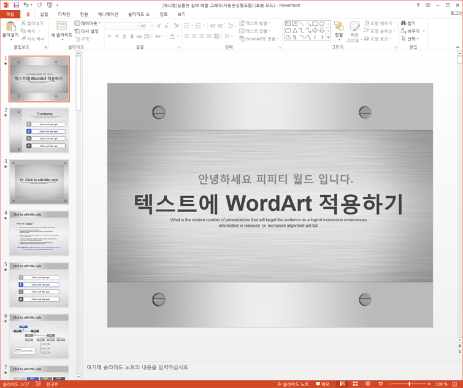Click SmartArt로 변환 button
Viewport: 463px width, 388px height.
point(259,39)
